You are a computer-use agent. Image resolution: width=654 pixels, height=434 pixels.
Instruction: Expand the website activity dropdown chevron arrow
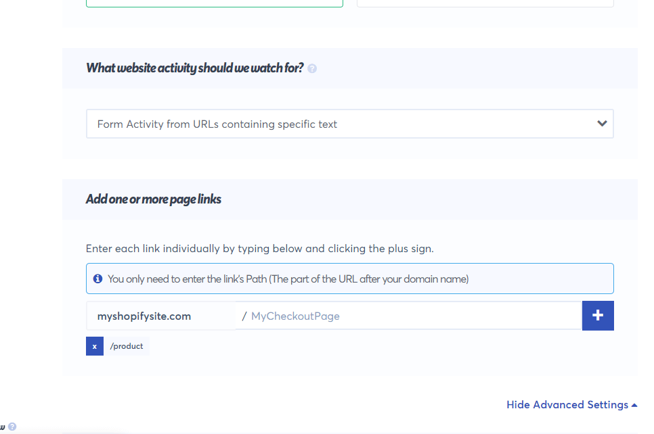[x=602, y=123]
